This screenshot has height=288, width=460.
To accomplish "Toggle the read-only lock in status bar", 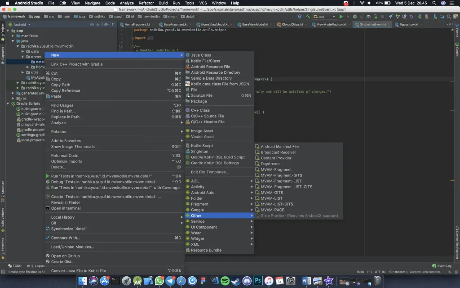I will coord(449,272).
